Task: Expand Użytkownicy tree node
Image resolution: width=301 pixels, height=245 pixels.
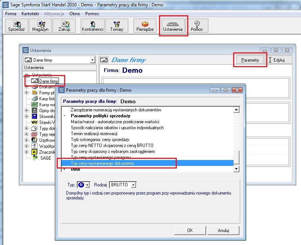Action: pos(26,140)
